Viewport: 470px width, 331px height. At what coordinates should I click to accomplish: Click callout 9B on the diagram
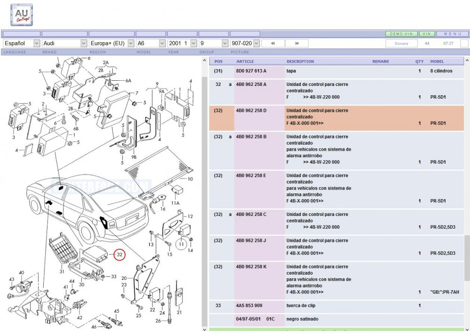pyautogui.click(x=133, y=157)
